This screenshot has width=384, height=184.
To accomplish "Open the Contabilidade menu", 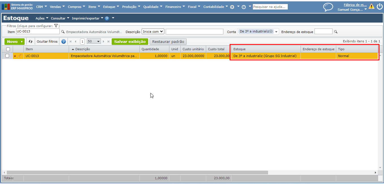I will [x=215, y=7].
